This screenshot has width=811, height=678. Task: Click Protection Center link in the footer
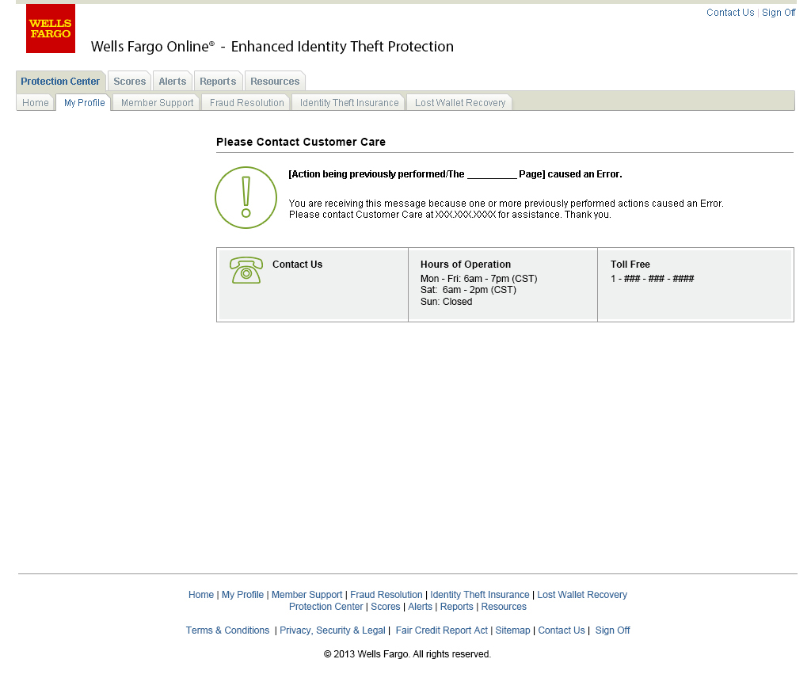coord(326,607)
